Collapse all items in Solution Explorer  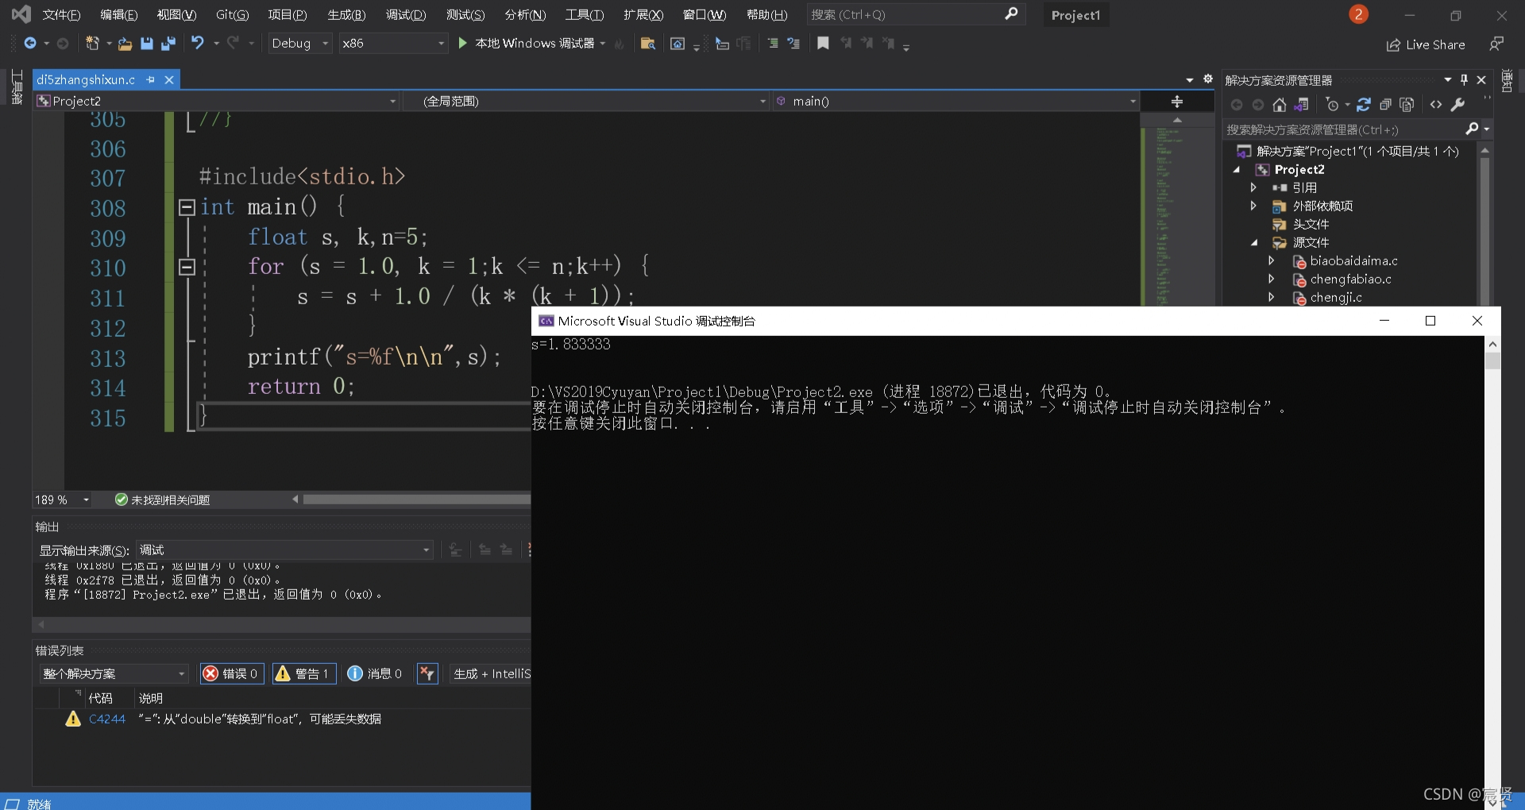(1385, 105)
